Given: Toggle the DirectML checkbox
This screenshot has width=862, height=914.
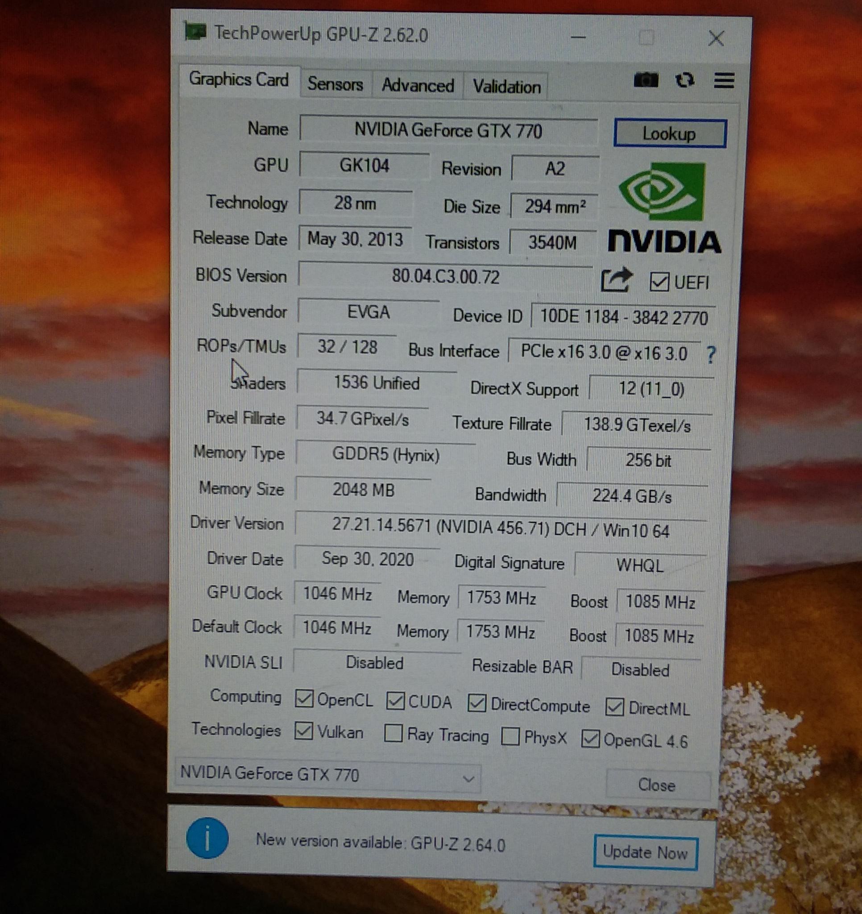Looking at the screenshot, I should 614,707.
